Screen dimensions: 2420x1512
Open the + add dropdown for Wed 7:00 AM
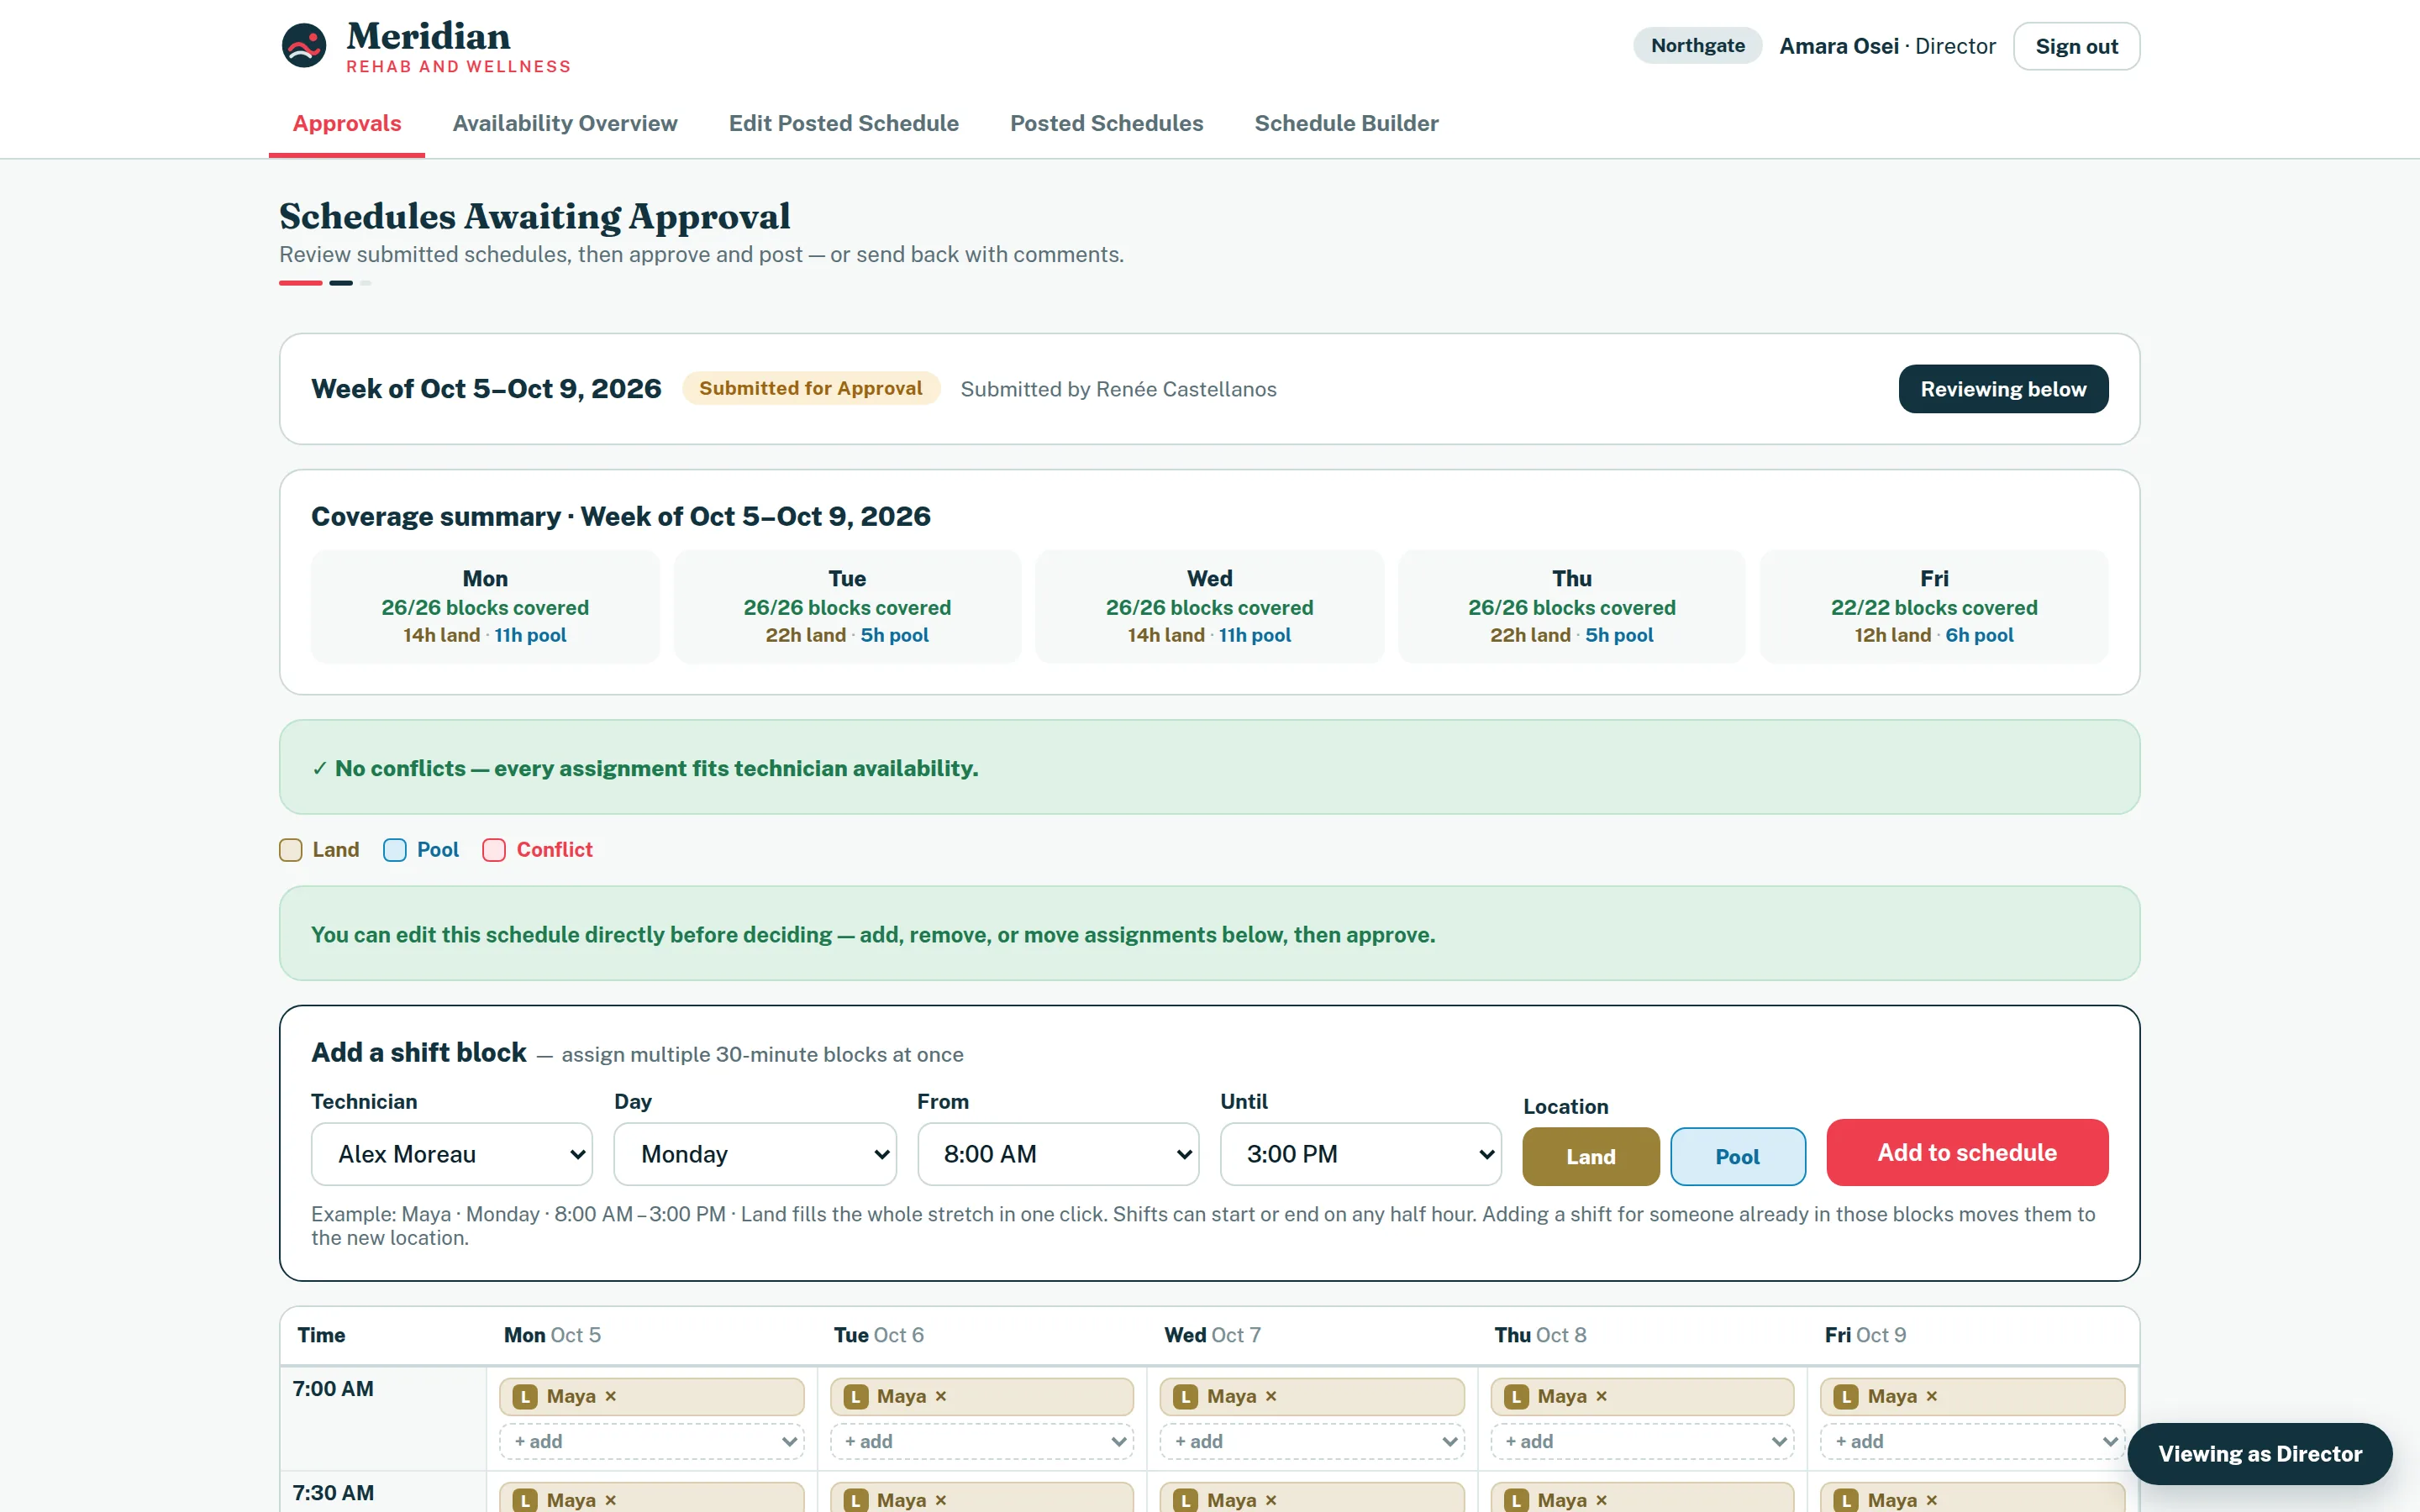[1312, 1441]
